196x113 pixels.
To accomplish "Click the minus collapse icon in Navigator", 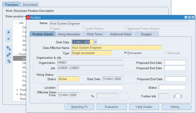I will coord(9,39).
